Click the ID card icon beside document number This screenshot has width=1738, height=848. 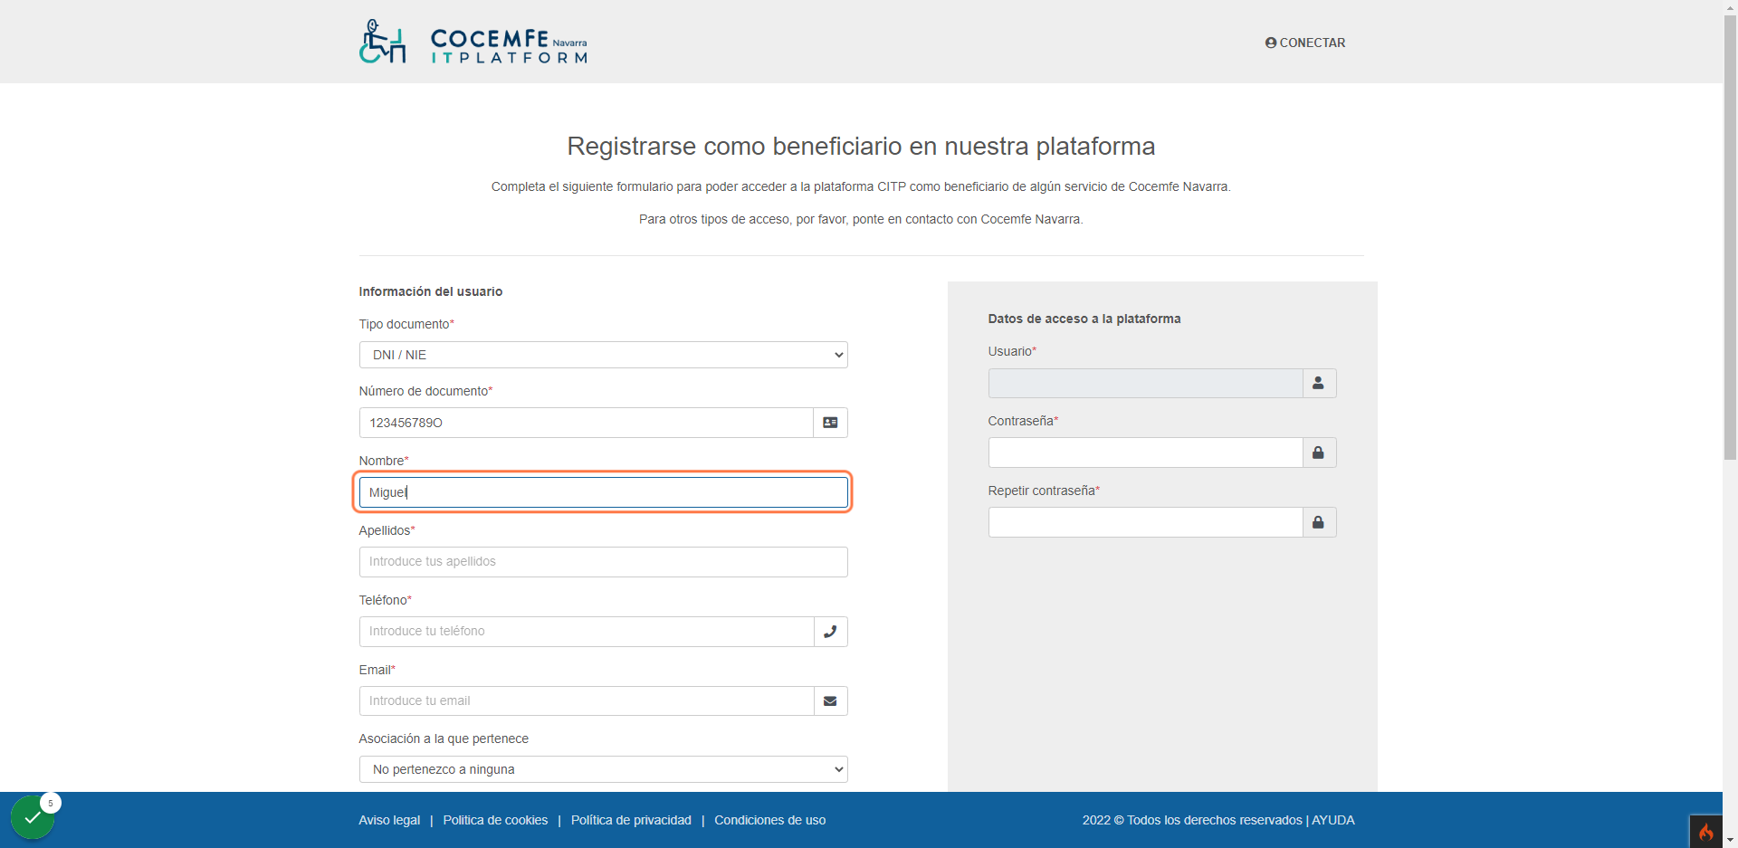point(830,423)
